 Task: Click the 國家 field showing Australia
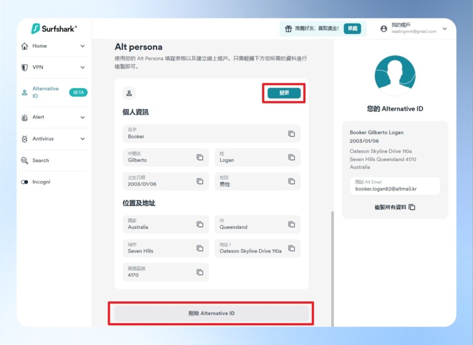[166, 224]
